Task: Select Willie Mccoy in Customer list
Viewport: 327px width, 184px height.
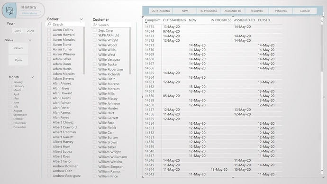Action: [108, 99]
